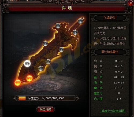Close the 兵魂 window with red X
This screenshot has height=117, width=134.
pos(131,3)
